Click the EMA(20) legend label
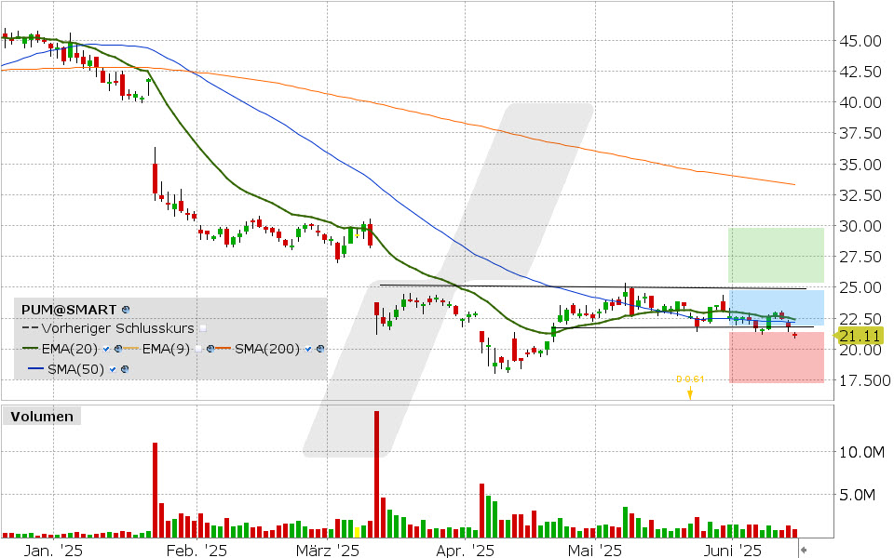894x558 pixels. tap(70, 349)
